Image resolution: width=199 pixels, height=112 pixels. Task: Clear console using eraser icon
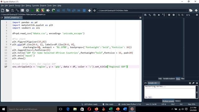(x=193, y=83)
